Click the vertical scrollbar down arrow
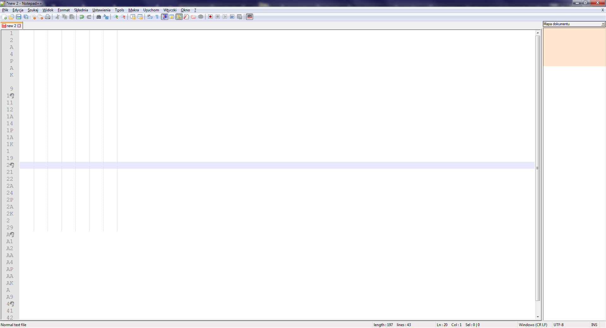This screenshot has height=328, width=606. 538,317
